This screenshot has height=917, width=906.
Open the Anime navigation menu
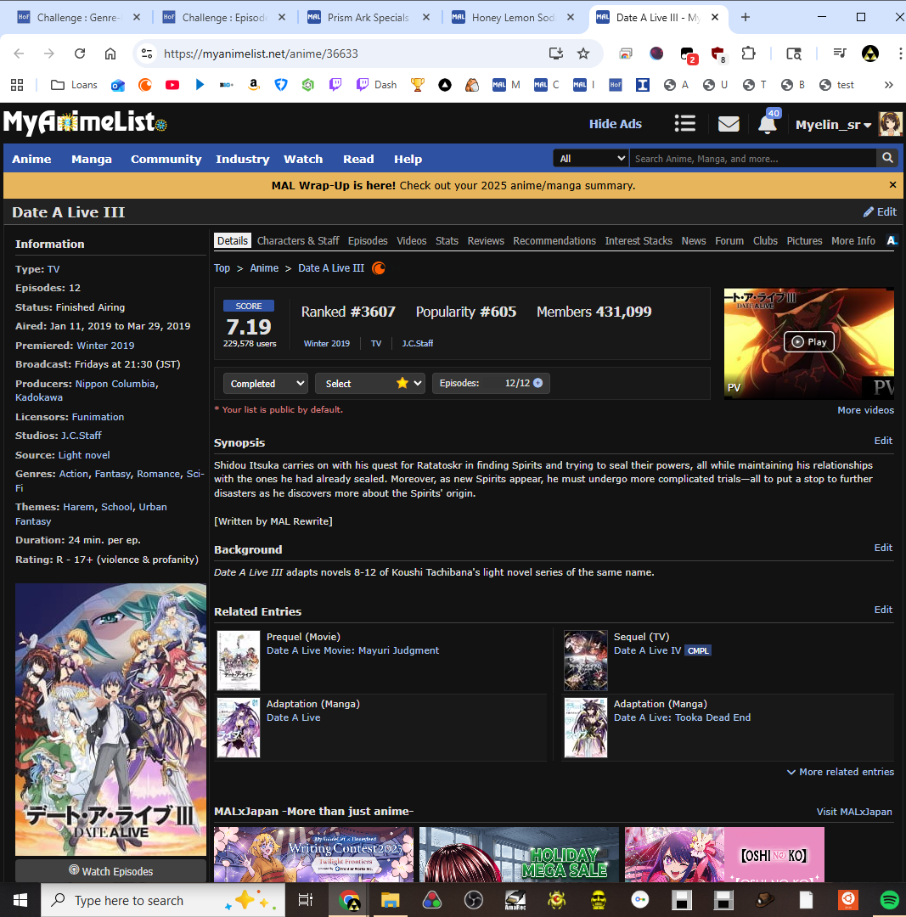[31, 159]
